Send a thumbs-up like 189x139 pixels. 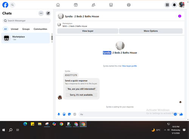181,114
